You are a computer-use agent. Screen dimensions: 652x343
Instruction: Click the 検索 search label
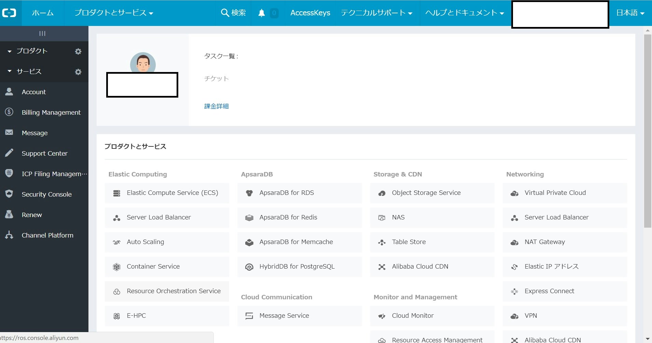[239, 13]
